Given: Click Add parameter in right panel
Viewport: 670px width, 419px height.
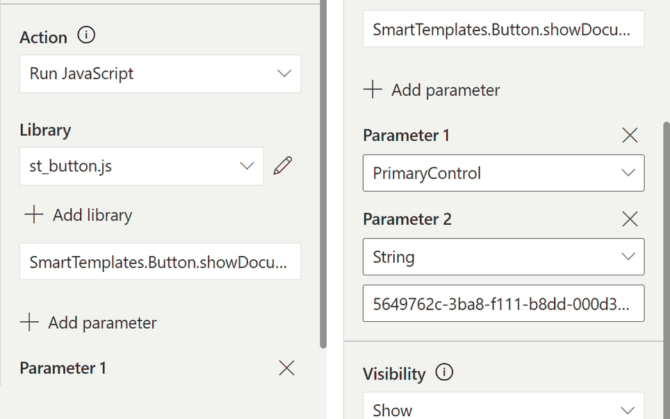Looking at the screenshot, I should click(x=432, y=89).
